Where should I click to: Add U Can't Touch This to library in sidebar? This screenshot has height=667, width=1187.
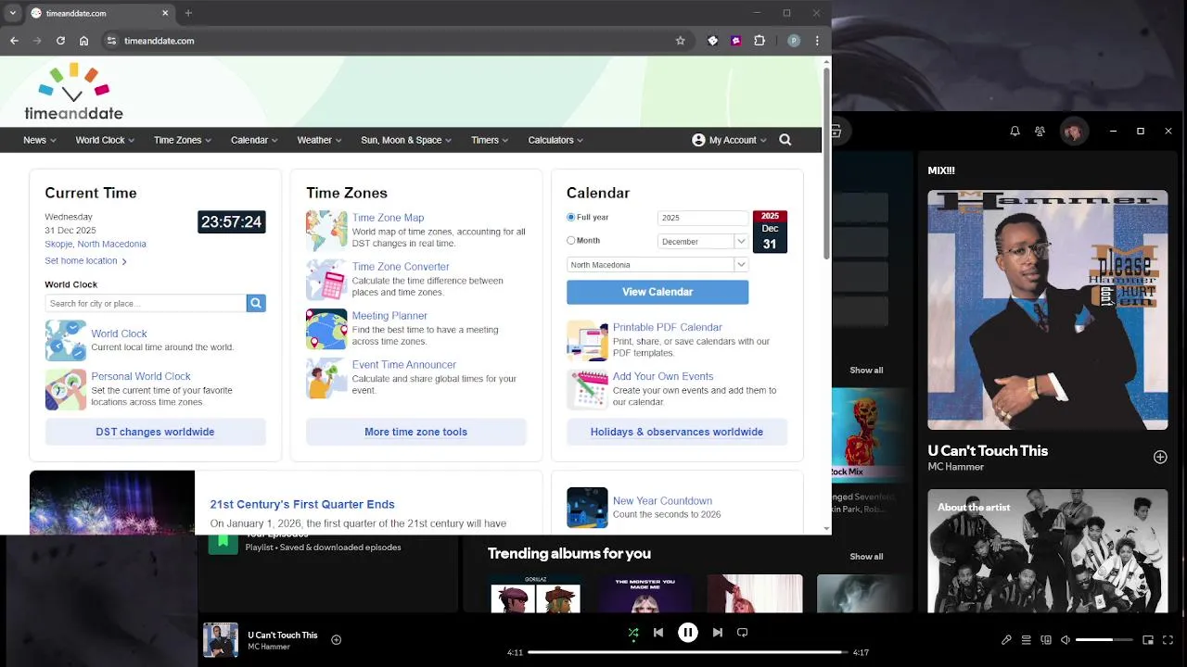(1160, 458)
